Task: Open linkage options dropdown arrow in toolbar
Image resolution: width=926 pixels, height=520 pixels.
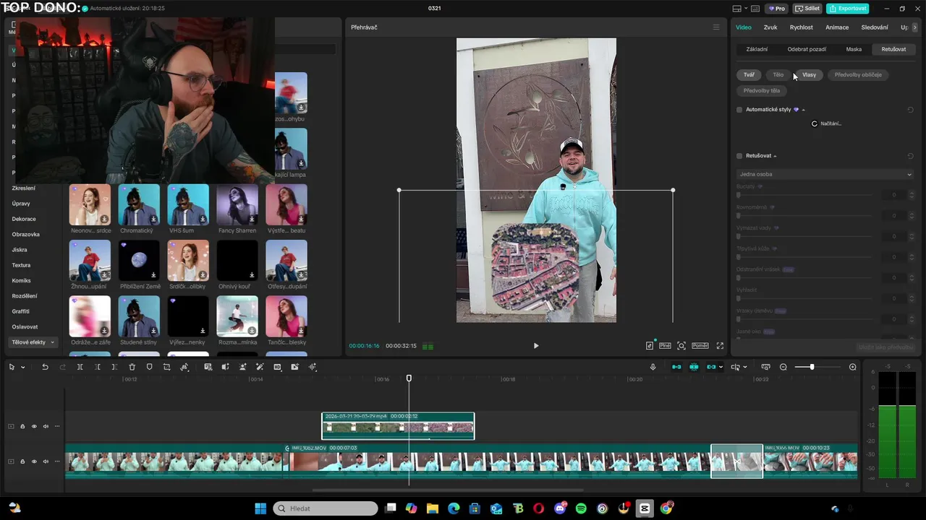Action: click(721, 367)
